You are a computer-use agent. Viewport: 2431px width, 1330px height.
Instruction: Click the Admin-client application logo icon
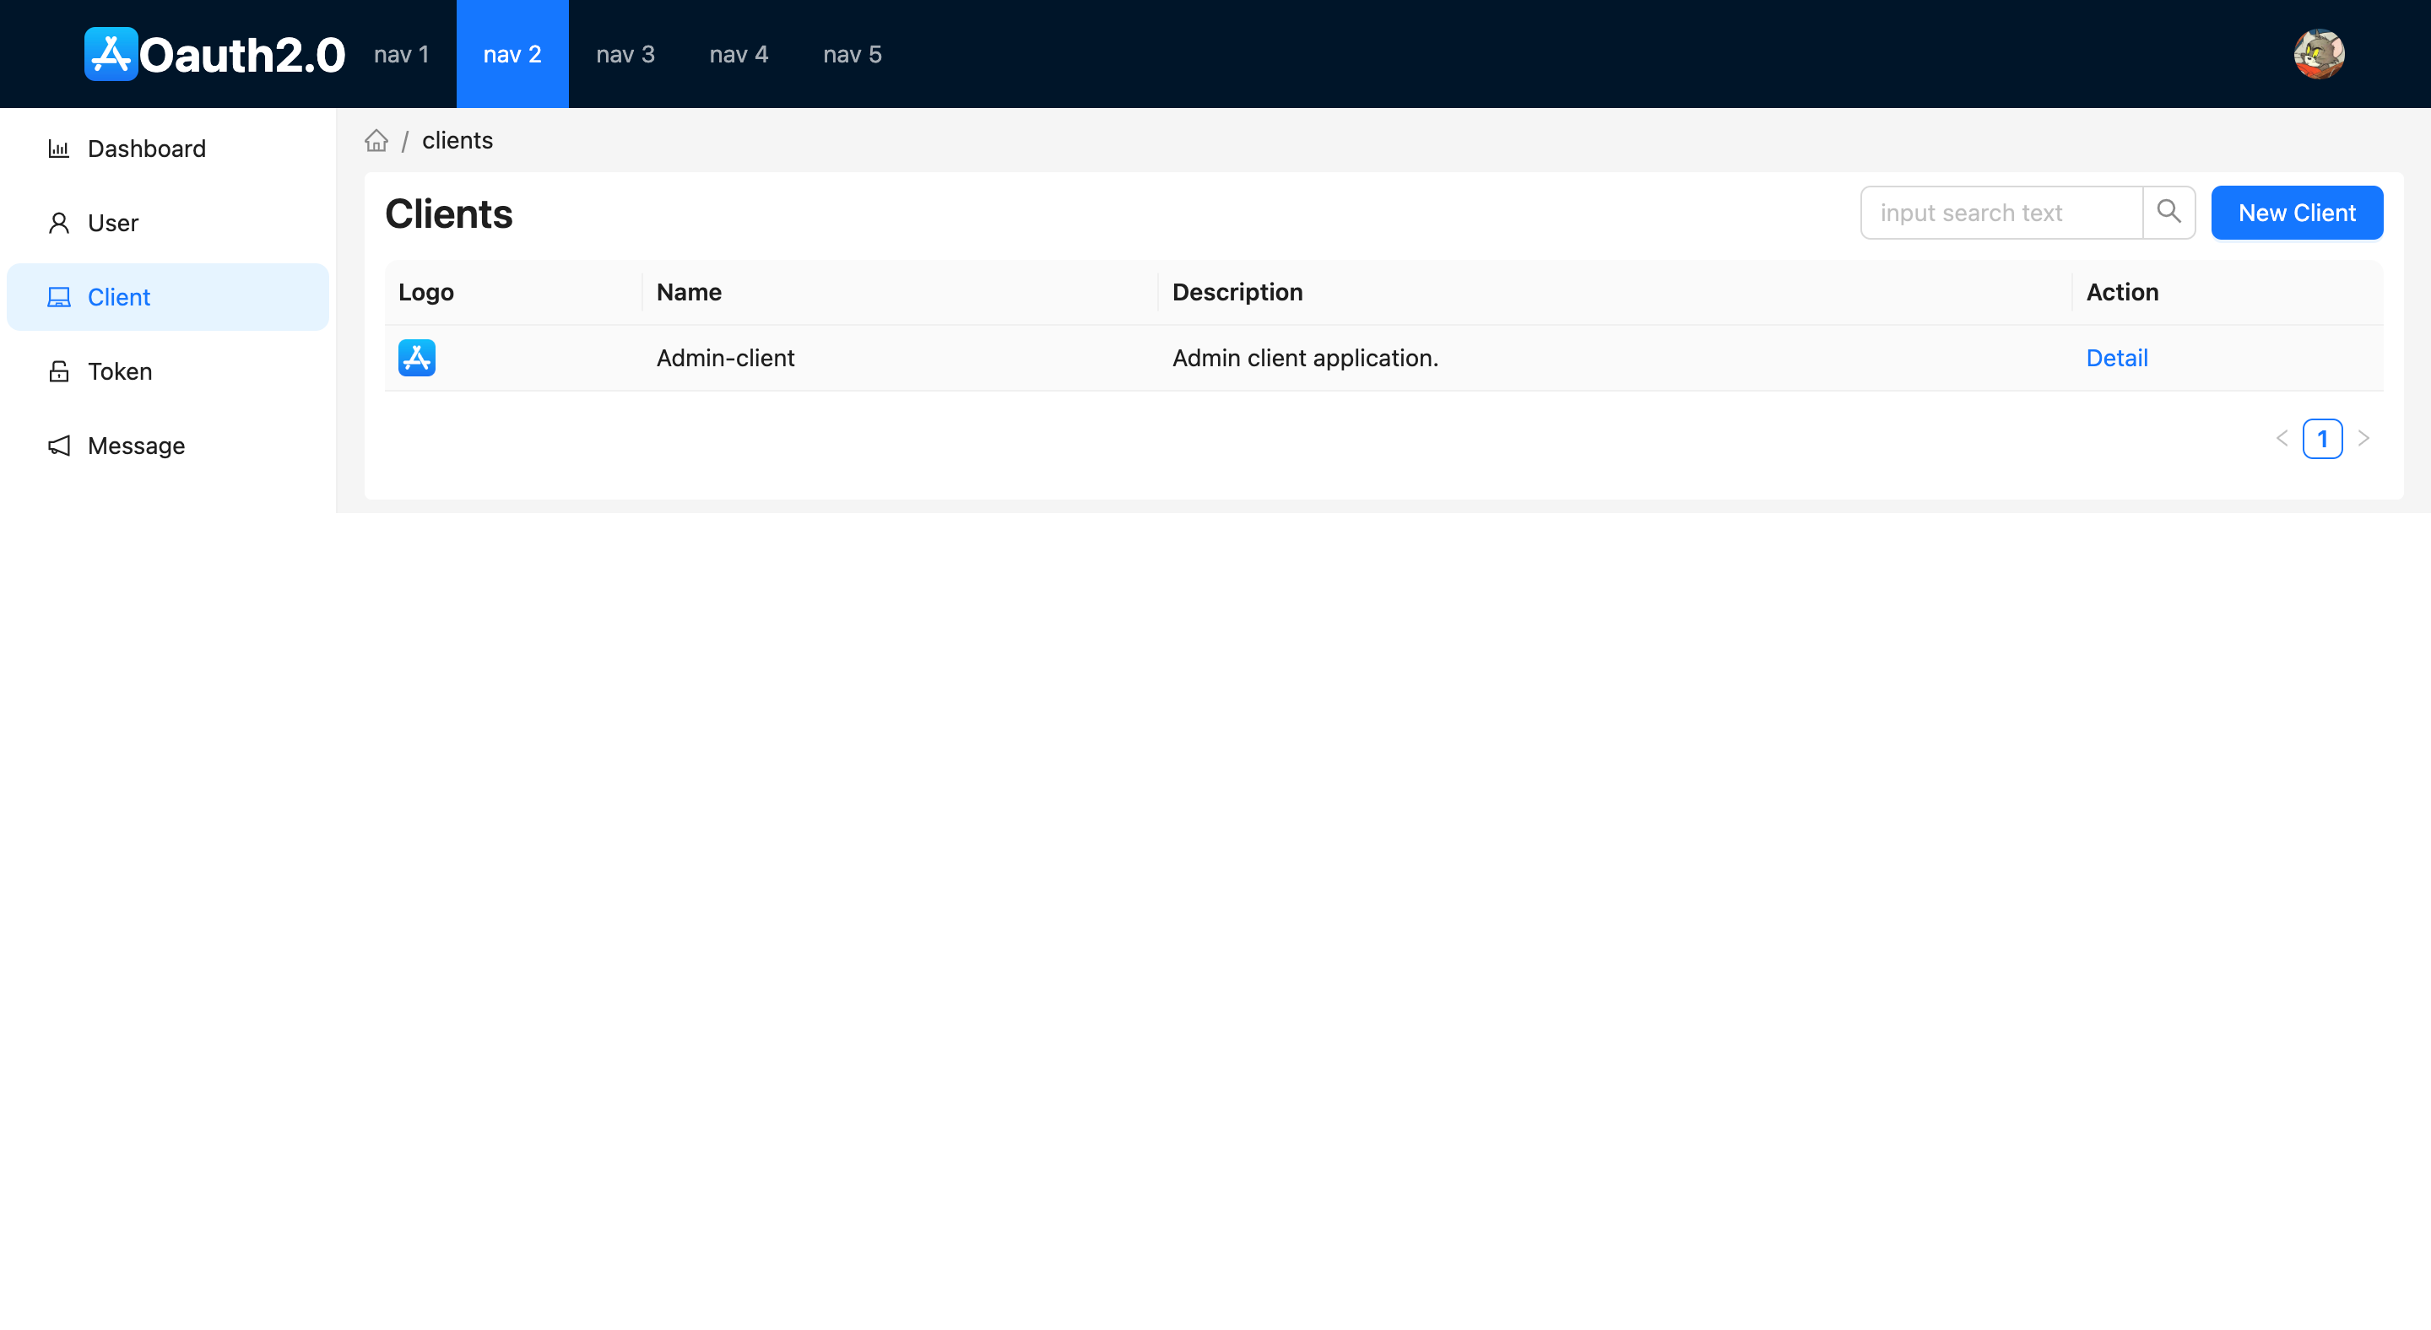click(x=418, y=357)
